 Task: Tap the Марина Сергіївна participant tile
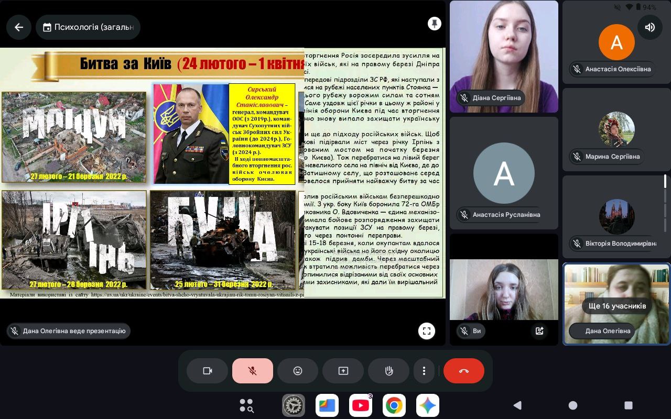[x=616, y=130]
